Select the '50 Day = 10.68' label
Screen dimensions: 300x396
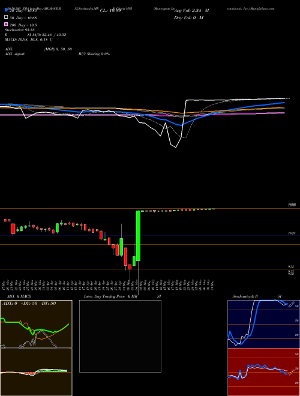click(x=23, y=17)
